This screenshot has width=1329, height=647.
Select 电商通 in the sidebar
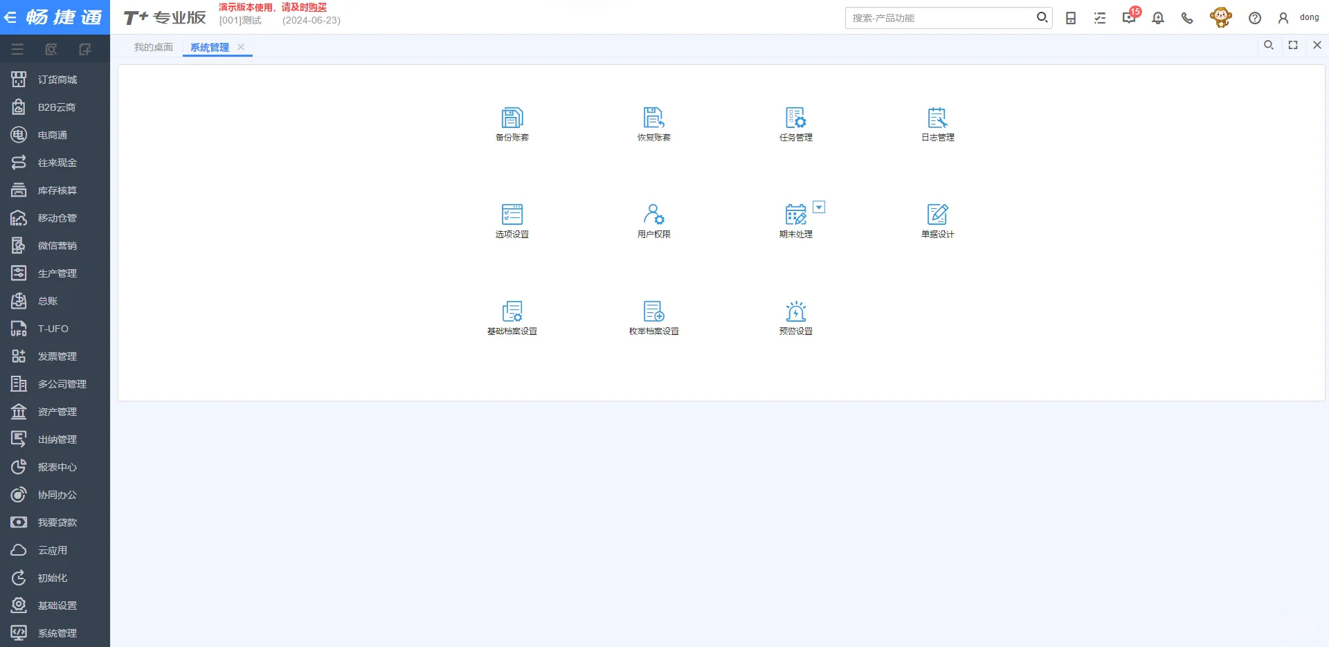click(x=55, y=135)
